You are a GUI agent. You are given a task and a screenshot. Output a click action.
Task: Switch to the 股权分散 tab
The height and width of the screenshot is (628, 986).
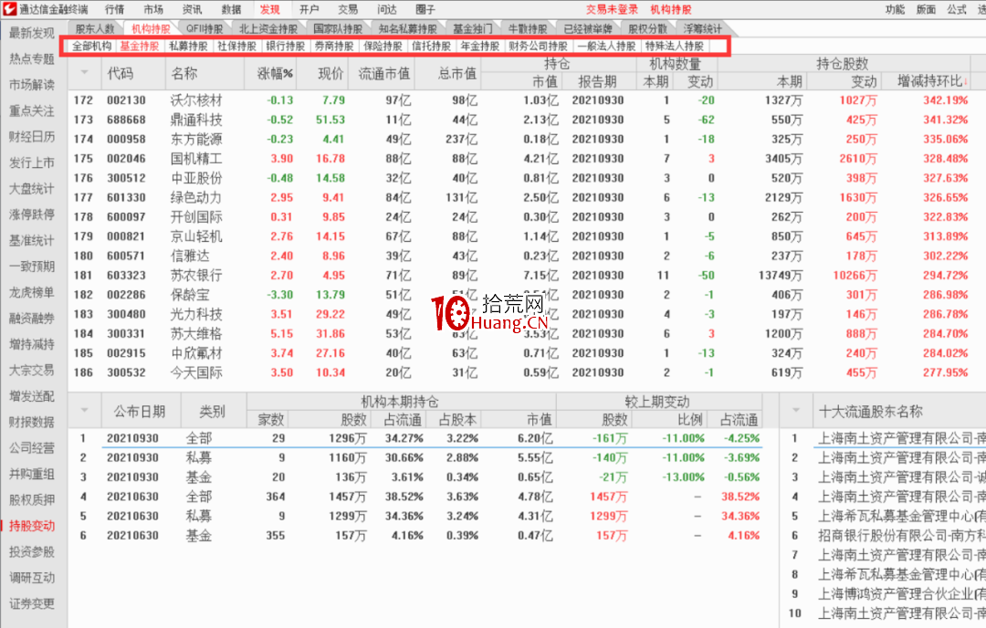pos(647,29)
